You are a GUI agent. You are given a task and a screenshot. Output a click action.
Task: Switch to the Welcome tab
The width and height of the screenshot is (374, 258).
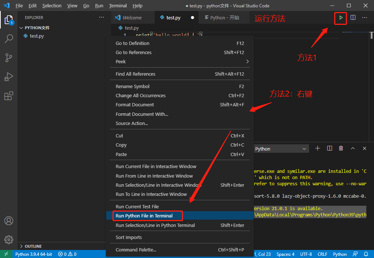point(132,17)
